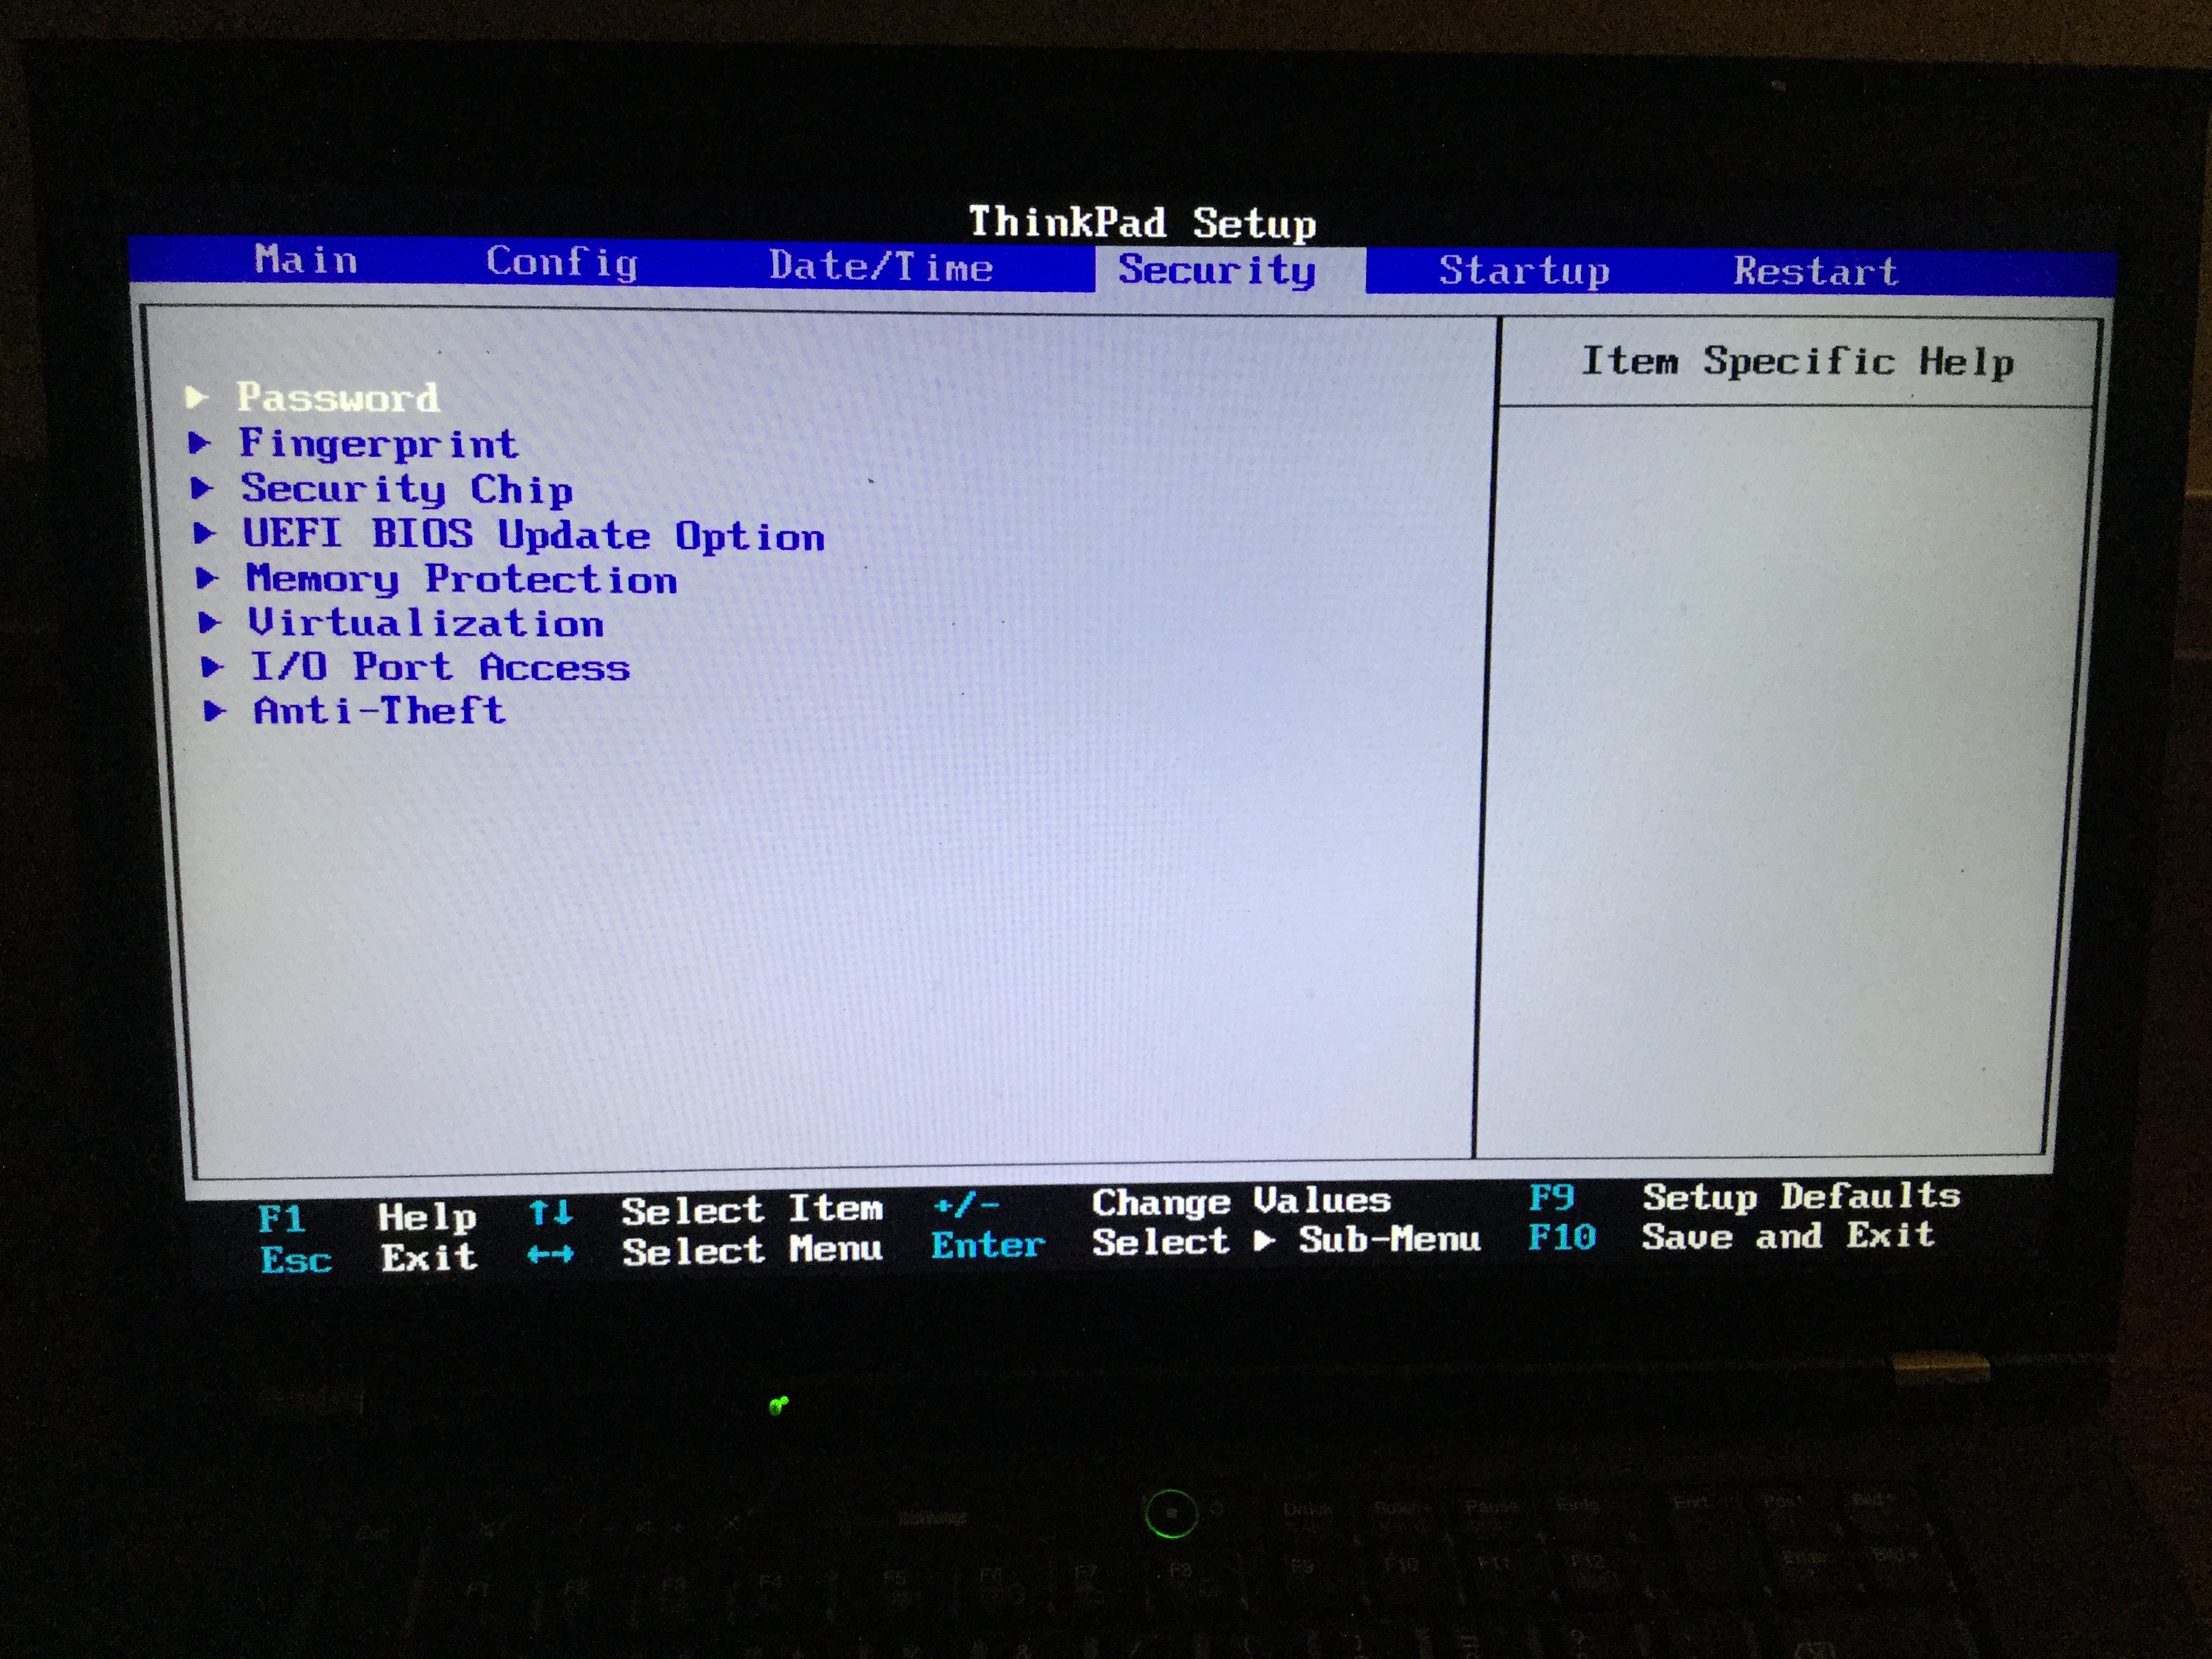Select the Password submenu entry

point(338,398)
